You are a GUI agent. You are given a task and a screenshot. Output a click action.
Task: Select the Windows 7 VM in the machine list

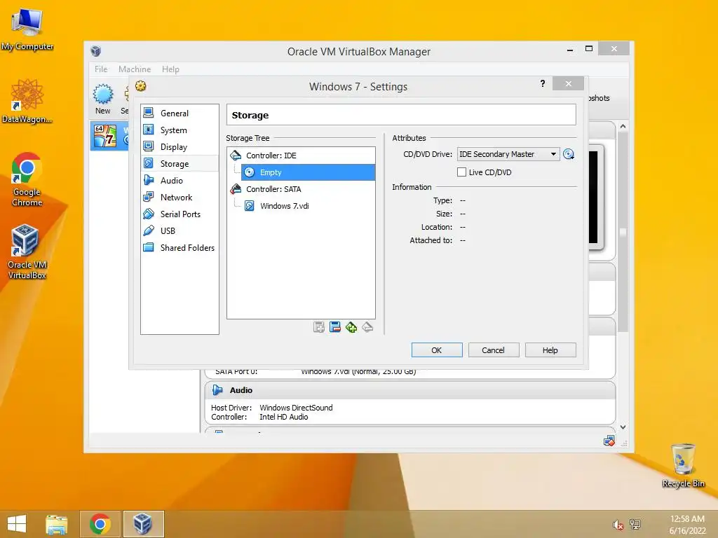[109, 136]
